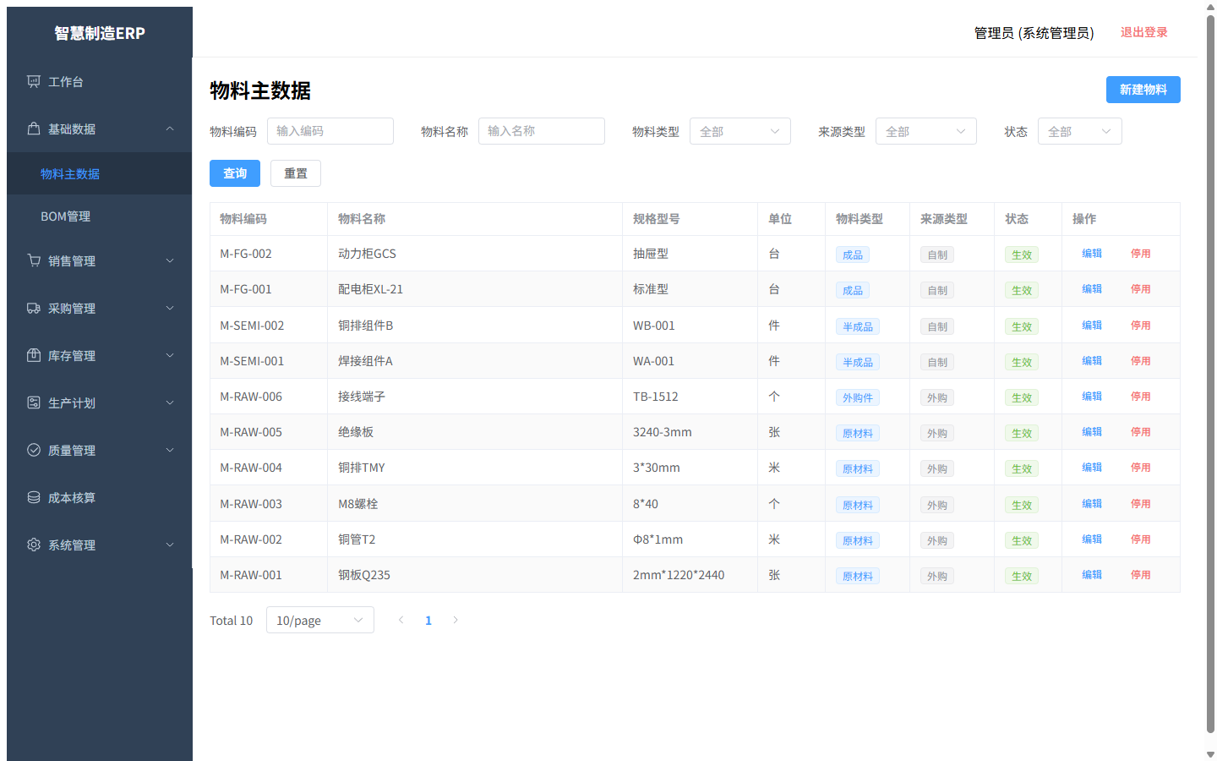Expand the 生产计划 submenu chevron
The height and width of the screenshot is (761, 1217).
170,403
